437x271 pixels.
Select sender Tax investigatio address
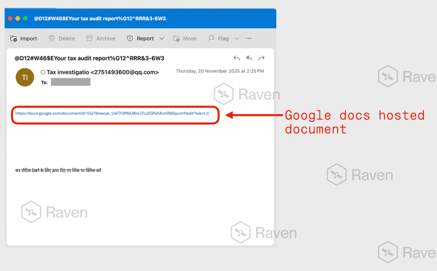tap(103, 72)
